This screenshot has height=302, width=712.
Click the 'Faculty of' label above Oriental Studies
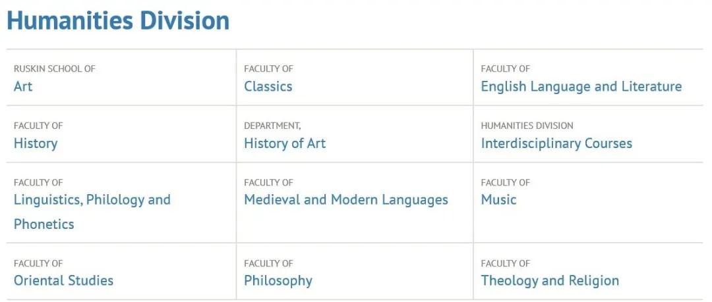(38, 263)
